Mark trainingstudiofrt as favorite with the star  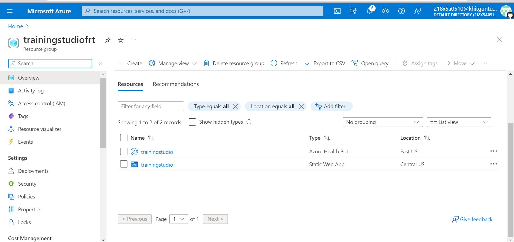click(121, 40)
